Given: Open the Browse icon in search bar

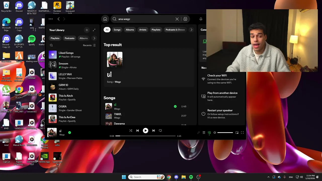Looking at the screenshot, I should [x=185, y=19].
